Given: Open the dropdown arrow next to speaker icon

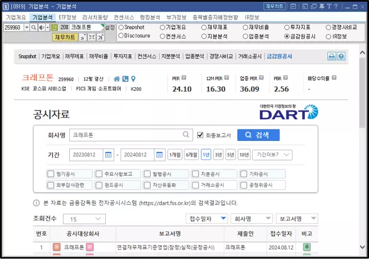Looking at the screenshot, I should coord(48,28).
